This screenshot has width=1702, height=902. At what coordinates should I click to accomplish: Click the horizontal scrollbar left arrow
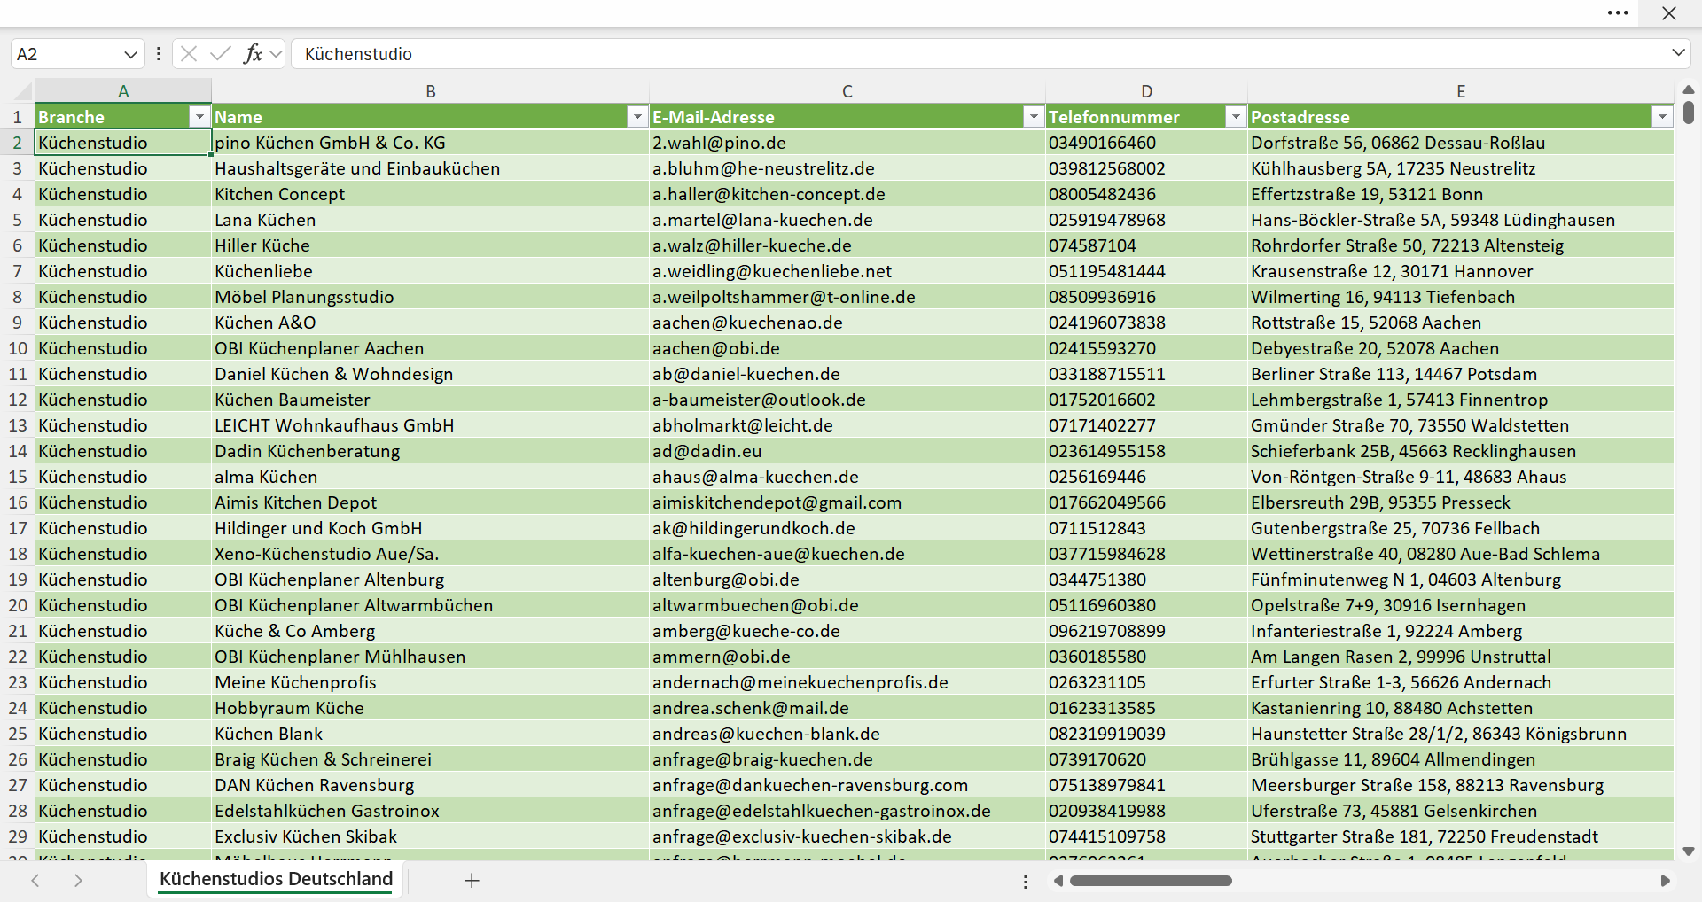pyautogui.click(x=1058, y=881)
